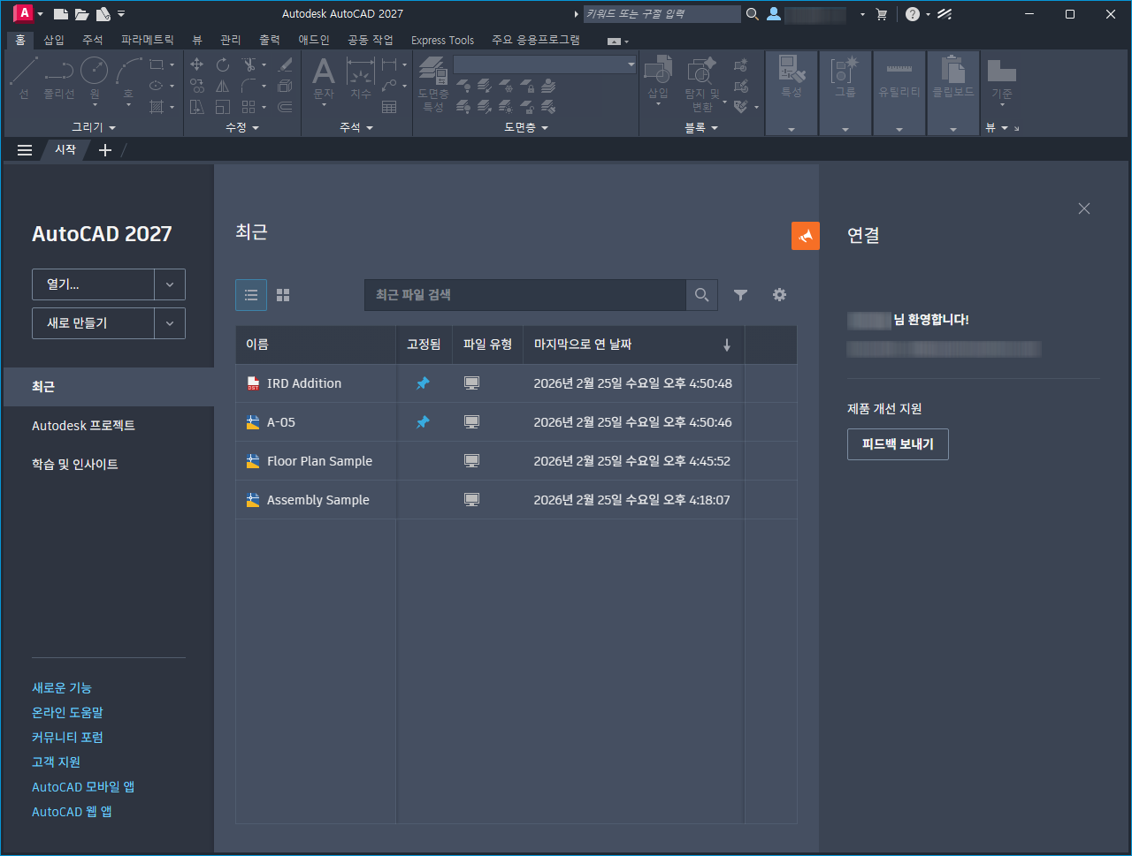Viewport: 1132px width, 856px height.
Task: Expand the 그룹 panel dropdown
Action: (x=845, y=129)
